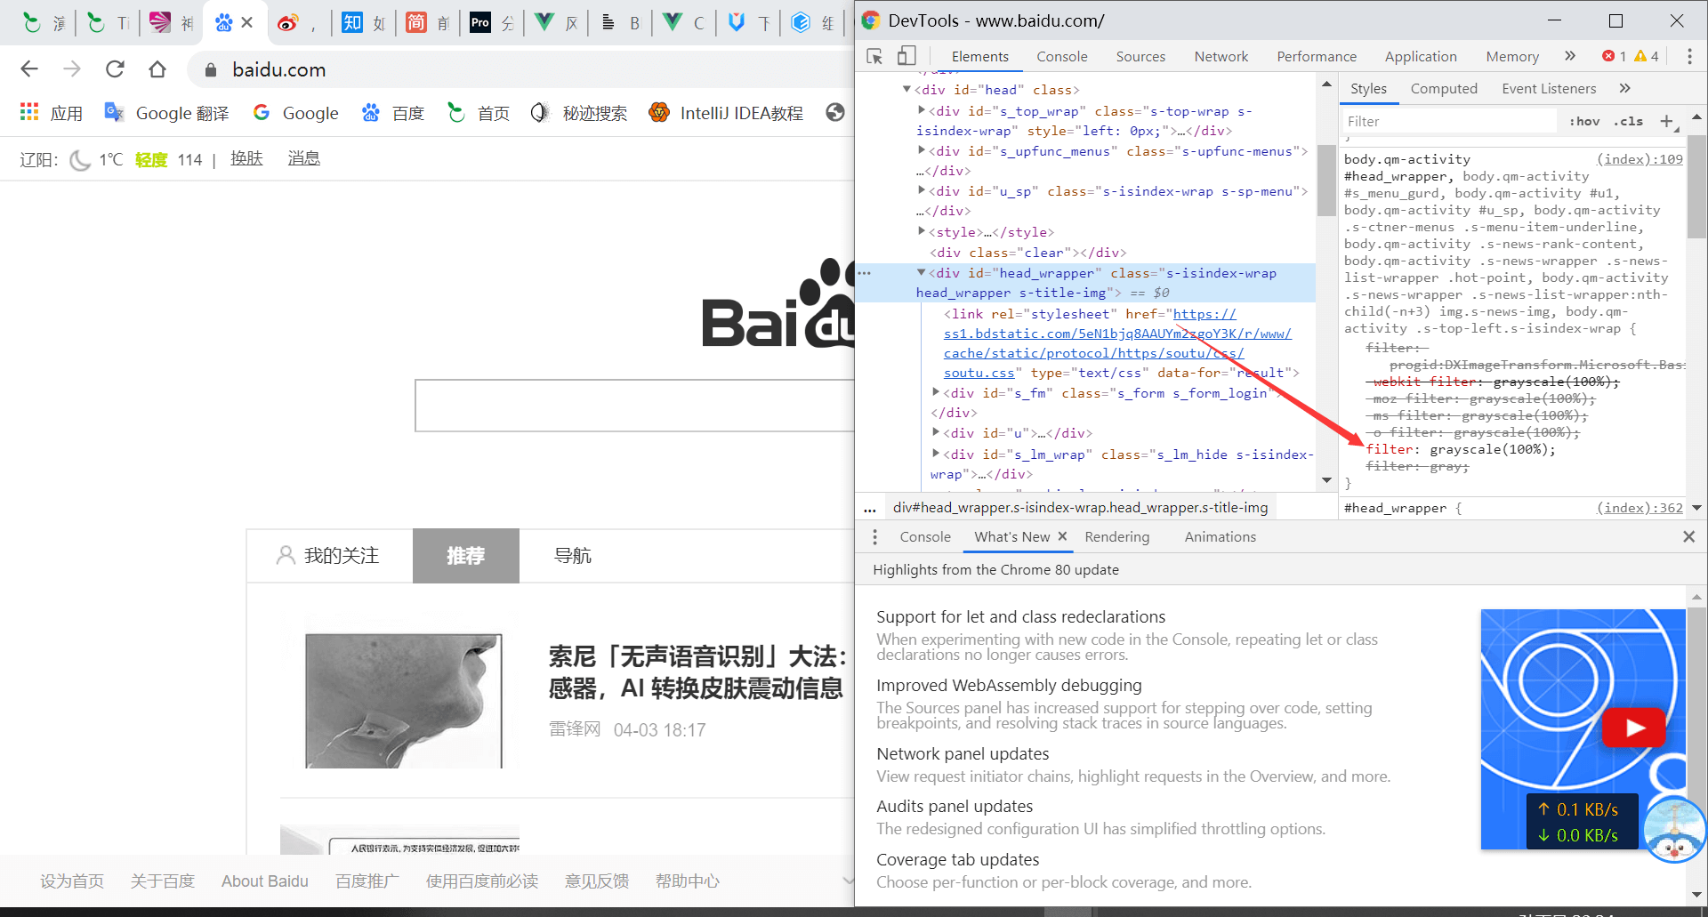
Task: Play the What's New YouTube video
Action: click(1634, 728)
